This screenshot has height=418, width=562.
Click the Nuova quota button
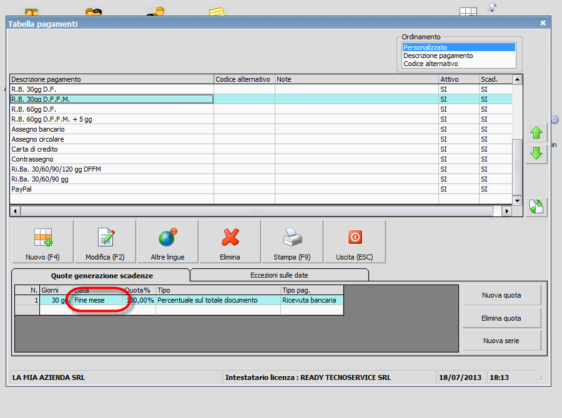click(501, 295)
